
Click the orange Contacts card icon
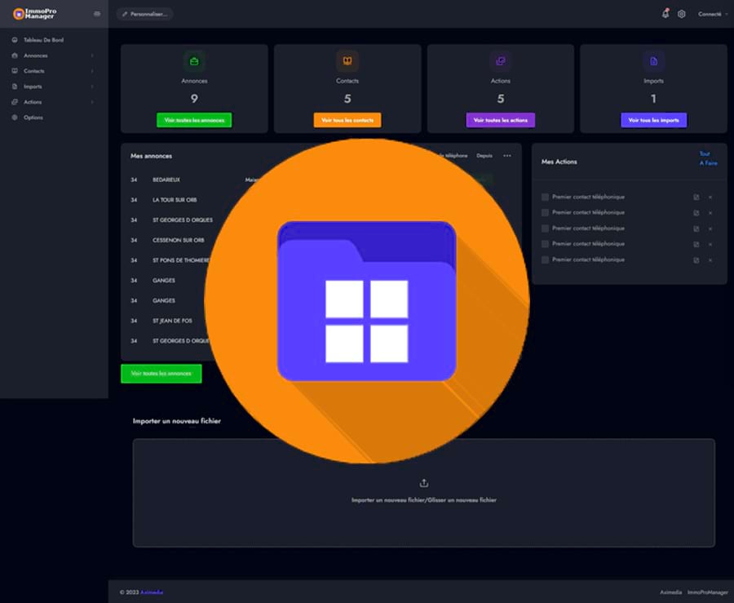pos(347,61)
